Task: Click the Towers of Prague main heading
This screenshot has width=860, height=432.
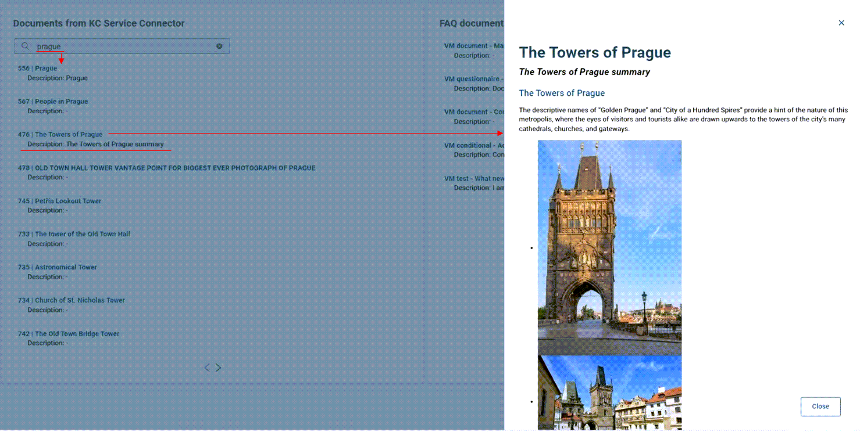Action: pos(595,53)
